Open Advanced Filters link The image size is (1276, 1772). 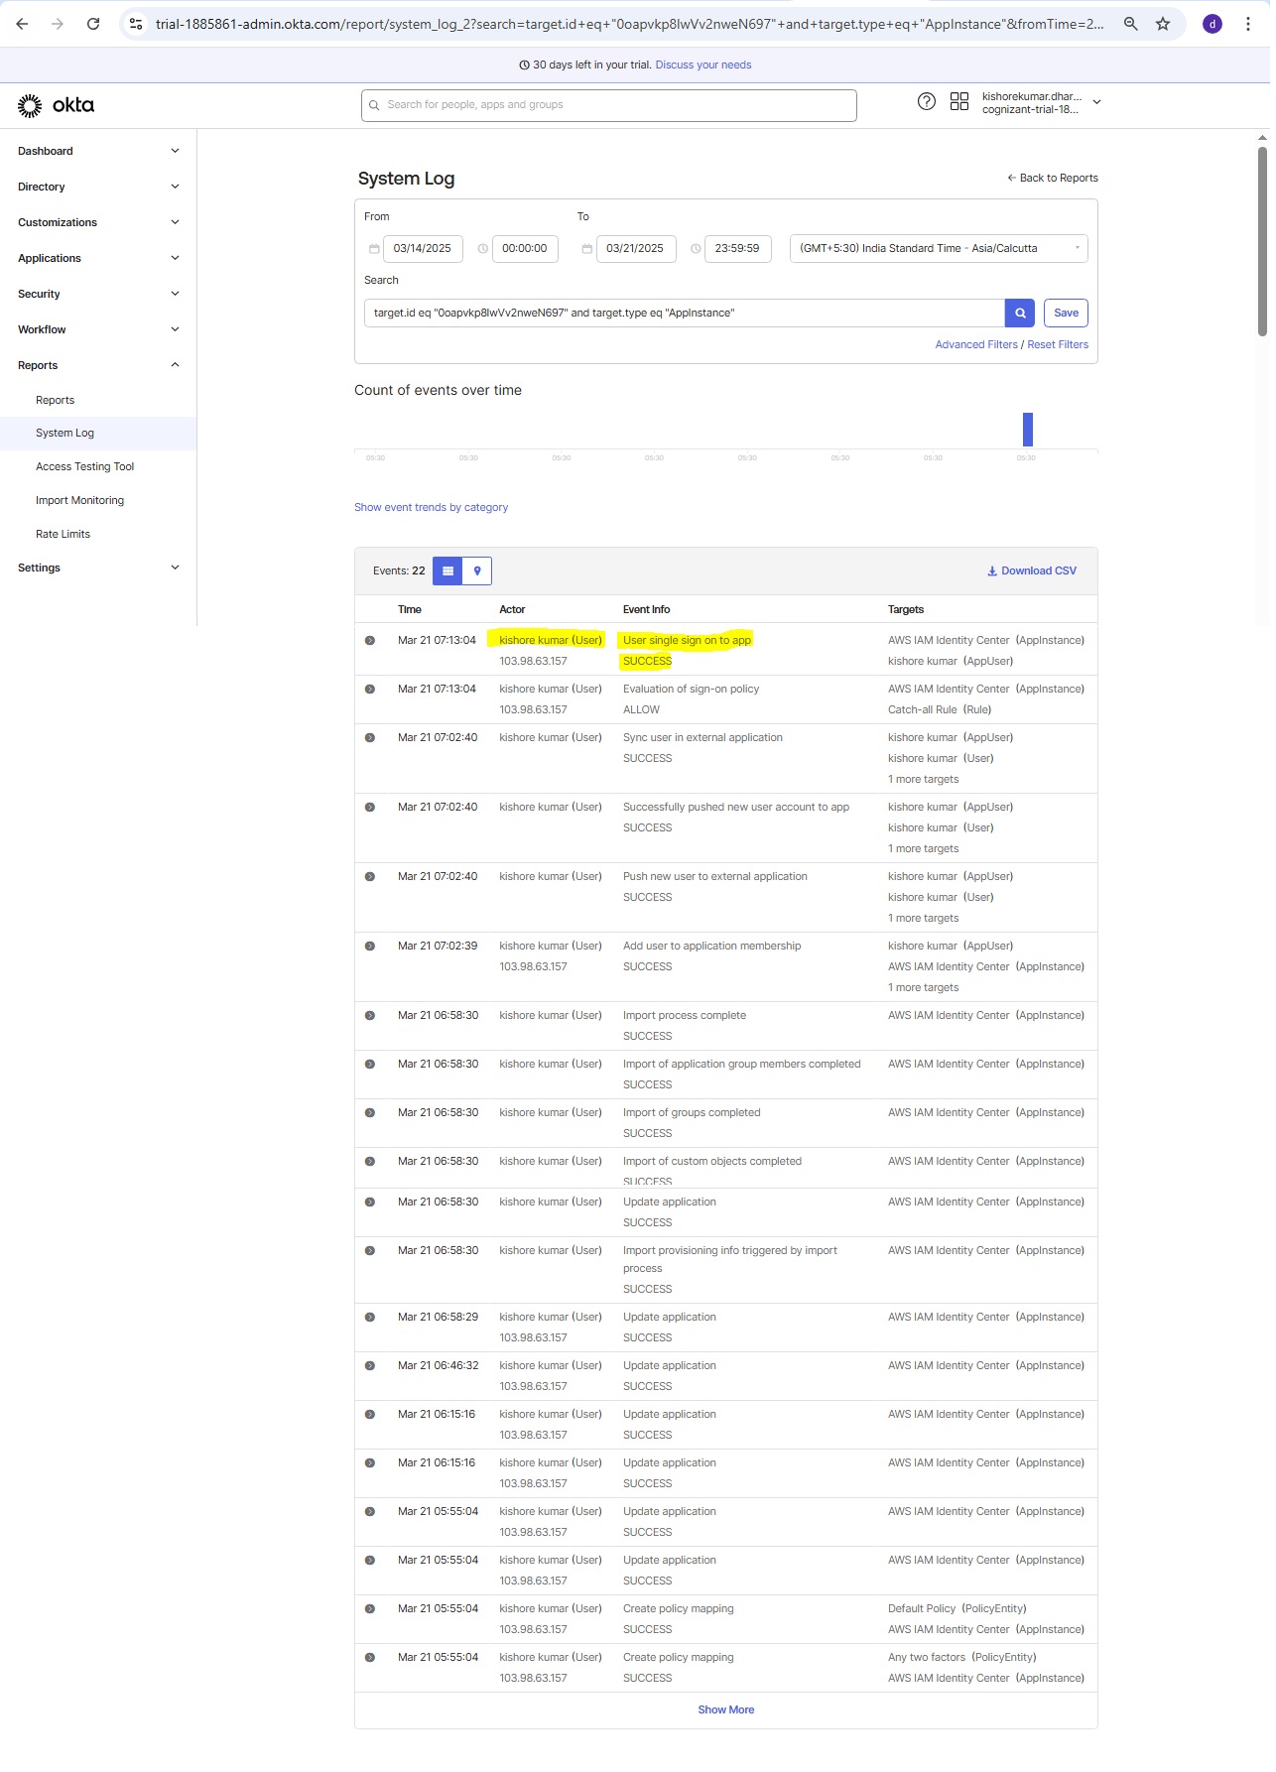click(x=975, y=344)
